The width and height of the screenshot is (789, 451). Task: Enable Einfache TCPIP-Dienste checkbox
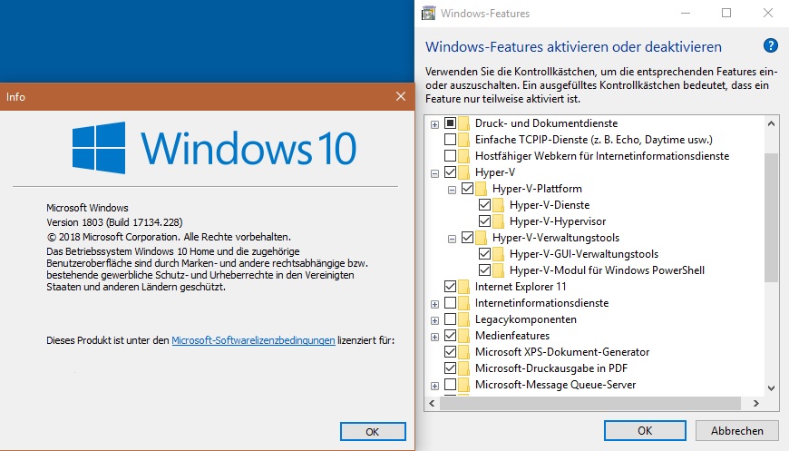(x=451, y=140)
